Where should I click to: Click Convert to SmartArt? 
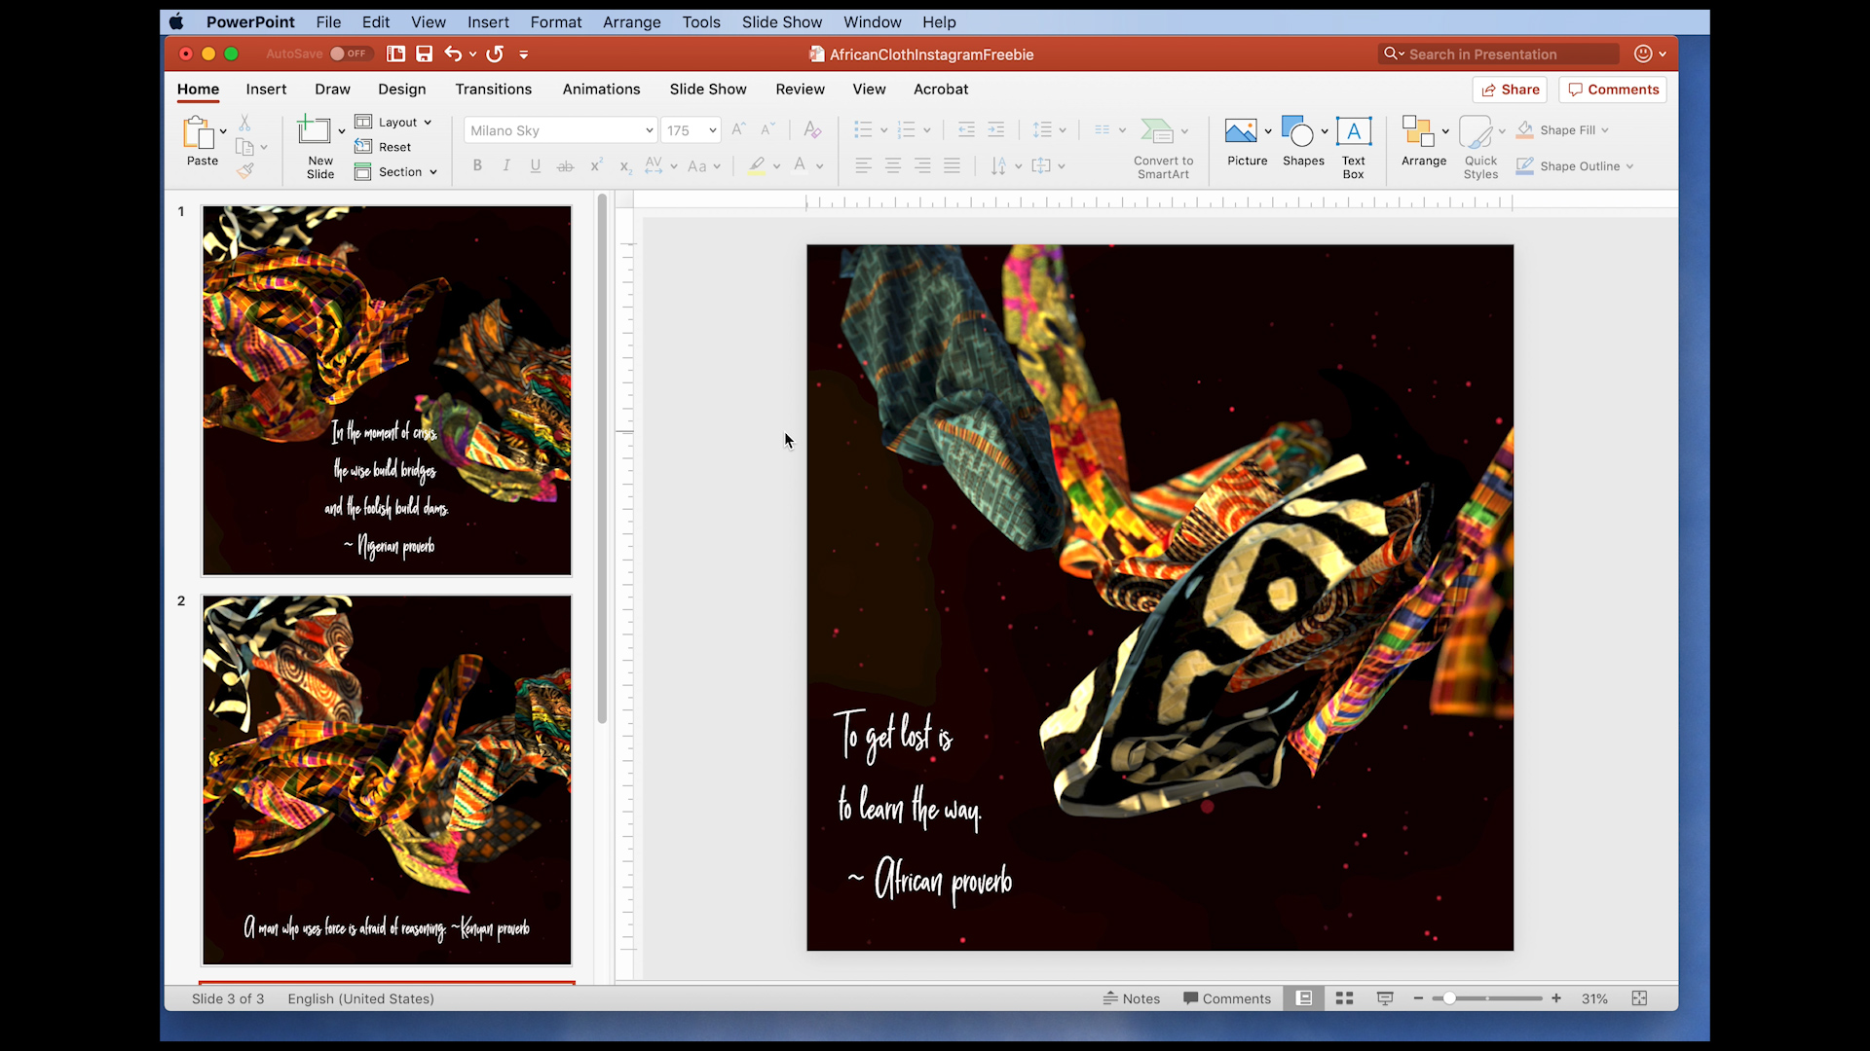1164,146
